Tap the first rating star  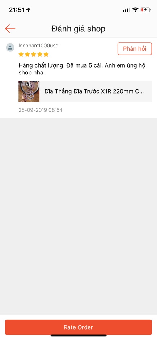(x=21, y=54)
